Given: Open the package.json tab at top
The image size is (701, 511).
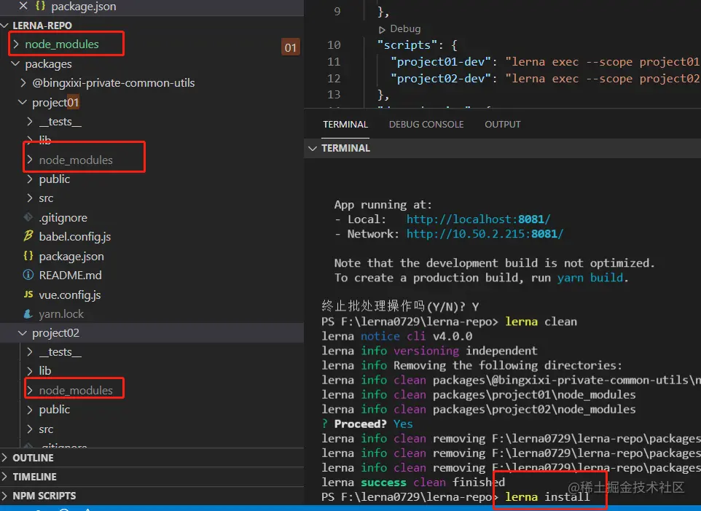Looking at the screenshot, I should (x=84, y=7).
